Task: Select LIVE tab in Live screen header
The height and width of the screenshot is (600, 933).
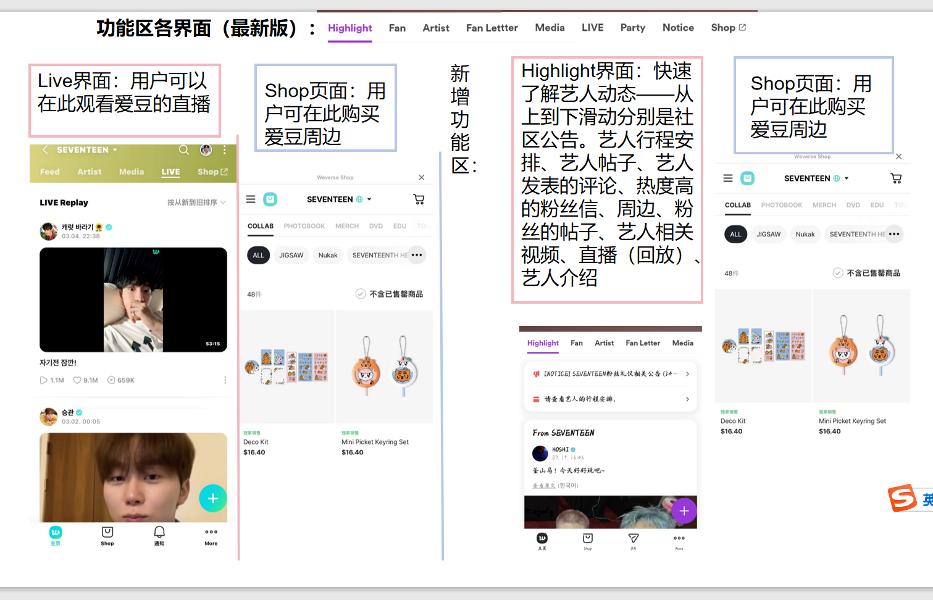Action: [x=170, y=172]
